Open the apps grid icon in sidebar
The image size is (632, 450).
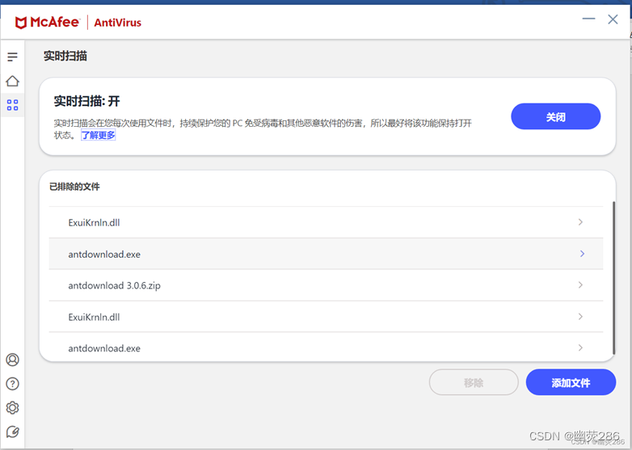tap(12, 105)
